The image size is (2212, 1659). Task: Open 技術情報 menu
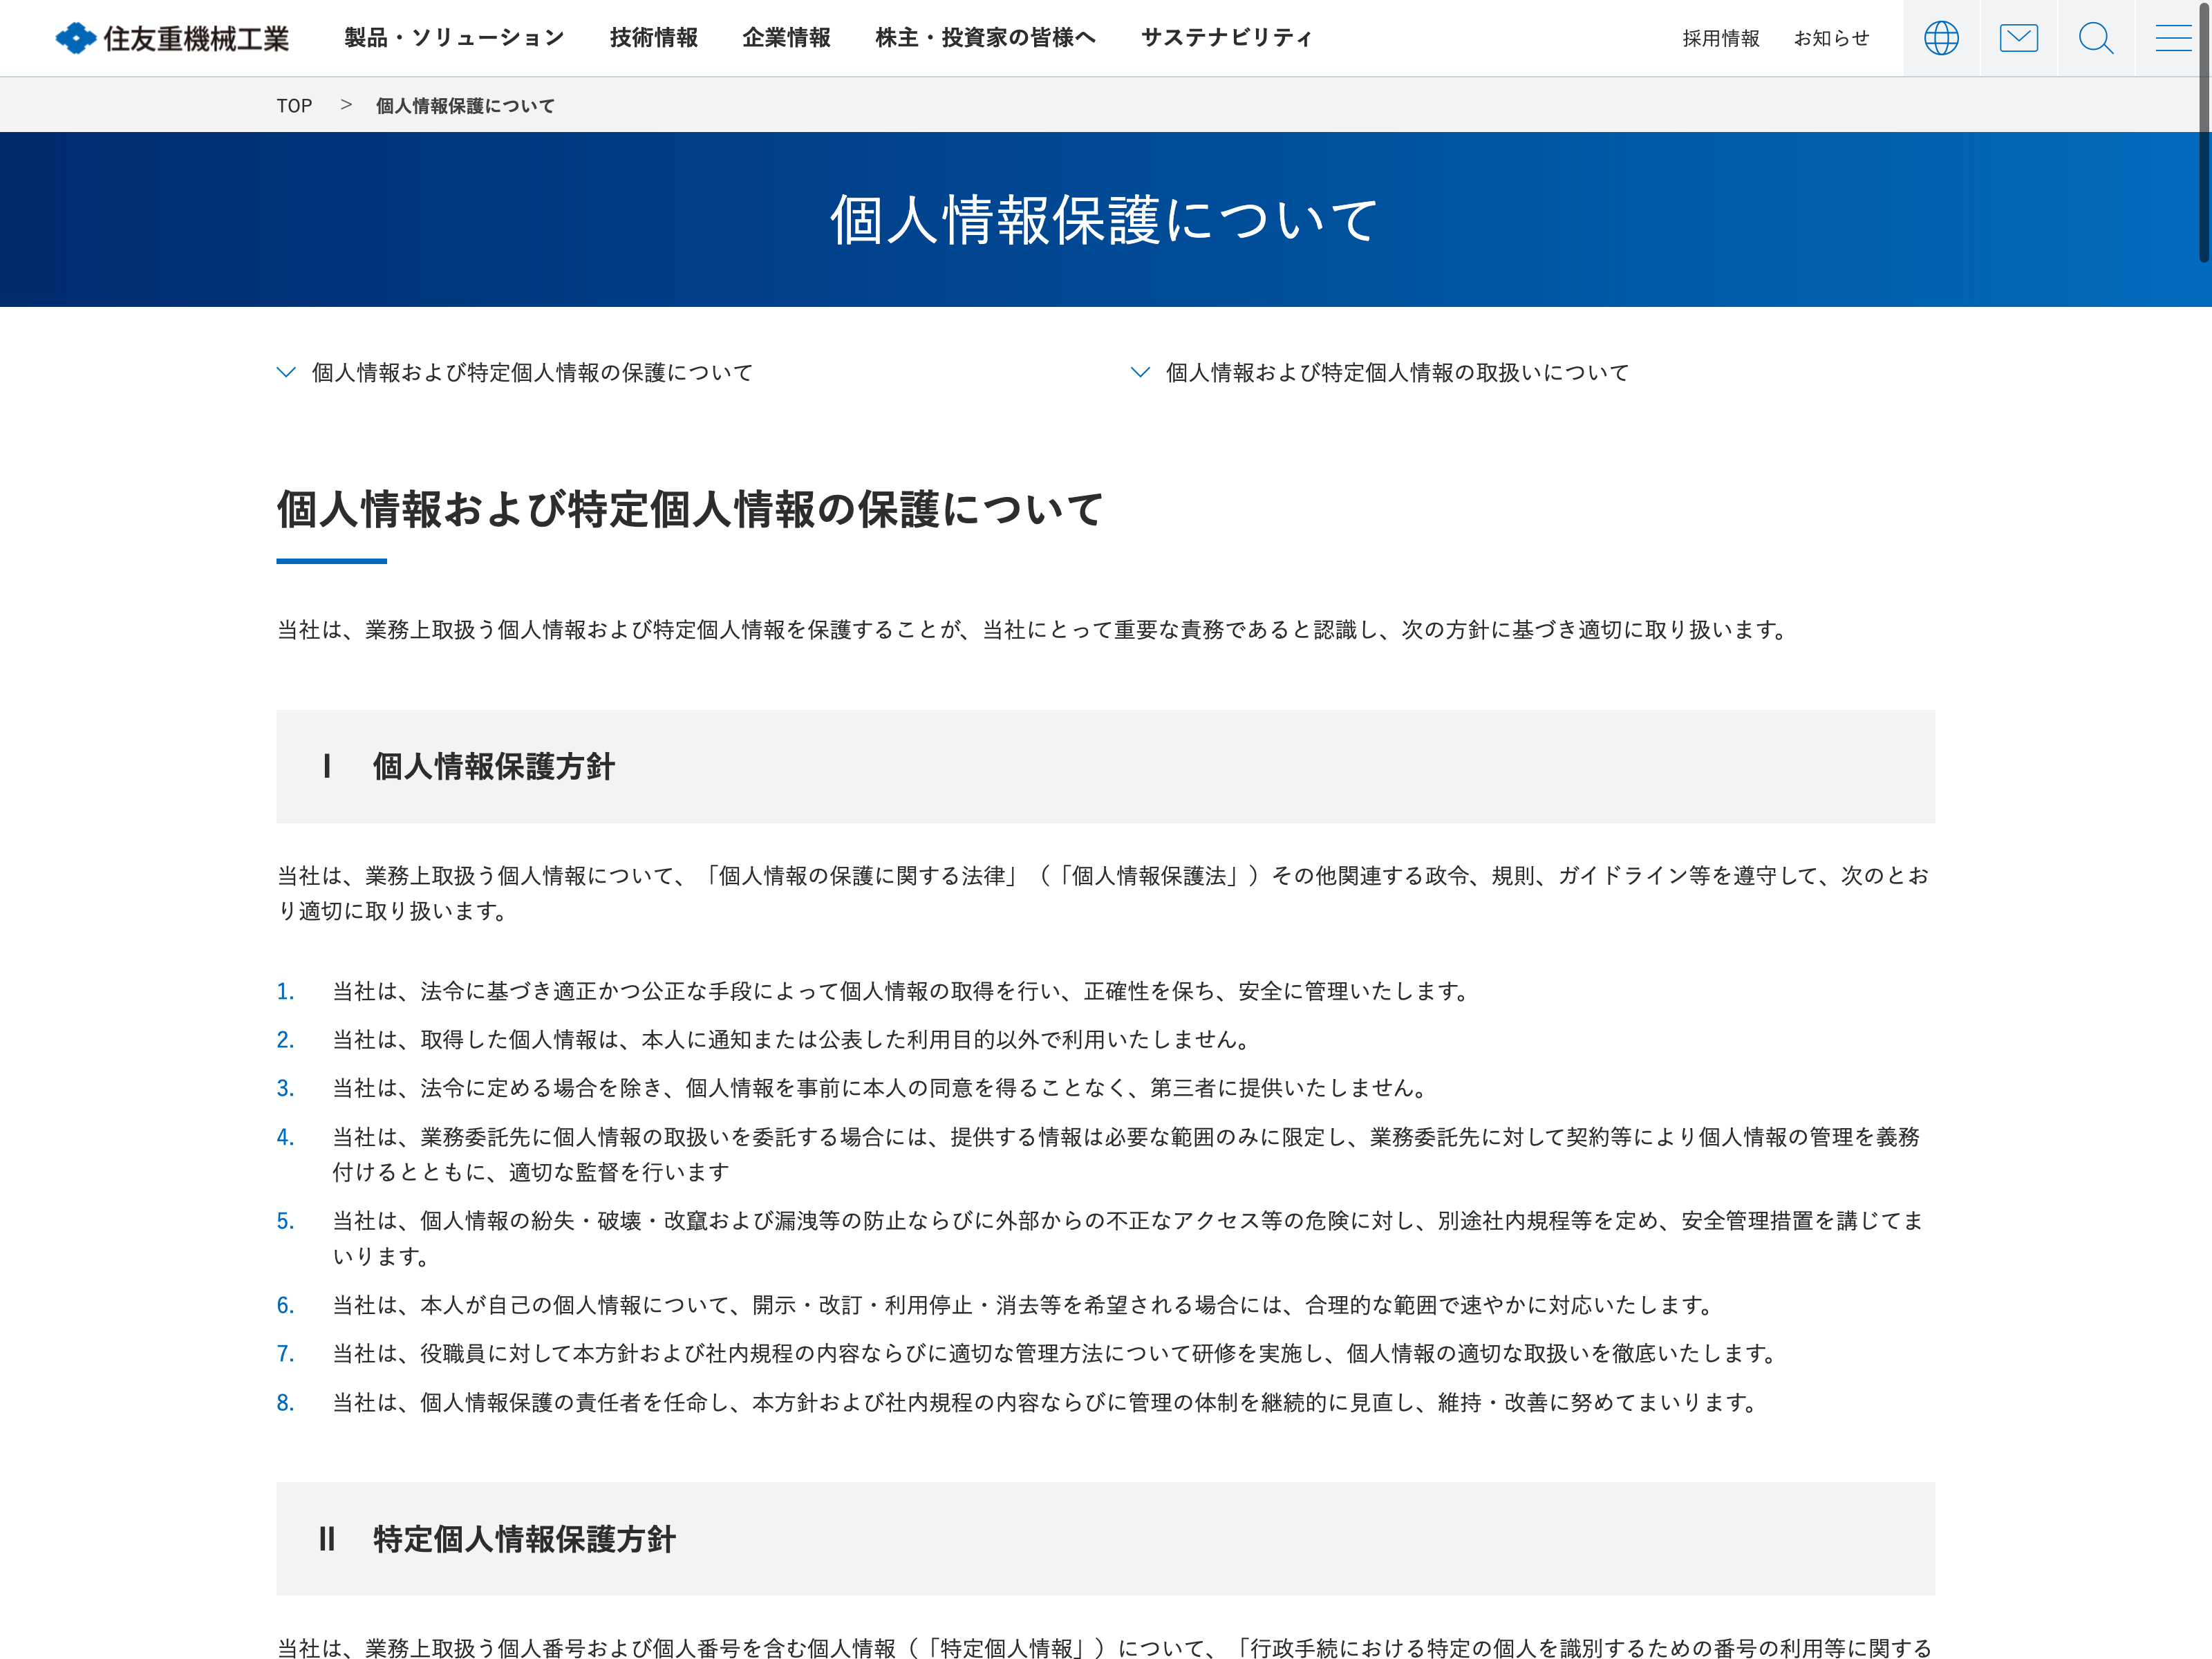pos(654,38)
